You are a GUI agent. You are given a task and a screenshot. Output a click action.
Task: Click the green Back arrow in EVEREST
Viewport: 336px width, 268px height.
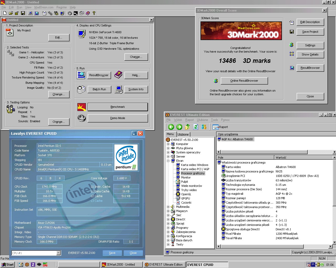pos(171,127)
